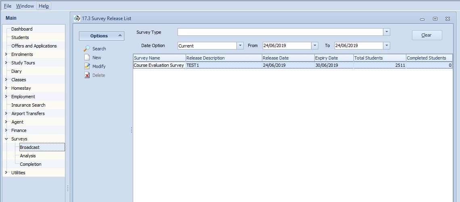460x202 pixels.
Task: Click the red Delete icon
Action: coord(87,75)
